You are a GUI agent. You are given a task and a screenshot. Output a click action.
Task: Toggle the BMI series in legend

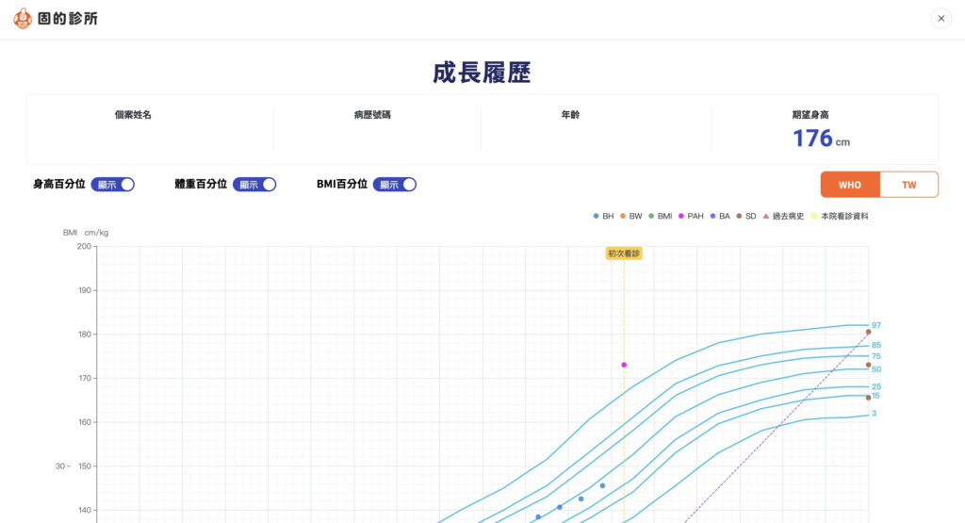(x=661, y=216)
